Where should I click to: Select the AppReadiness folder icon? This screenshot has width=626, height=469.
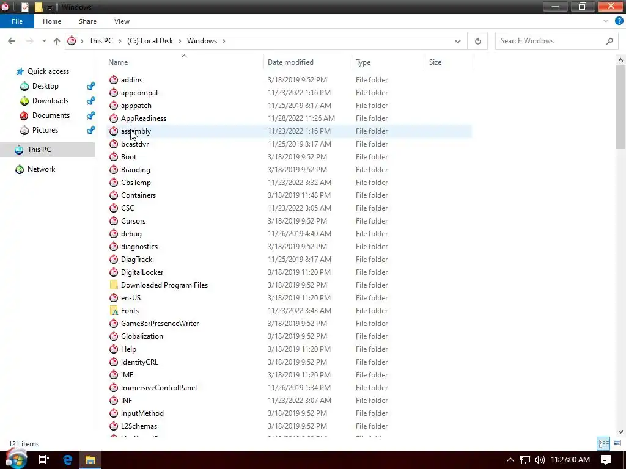114,118
